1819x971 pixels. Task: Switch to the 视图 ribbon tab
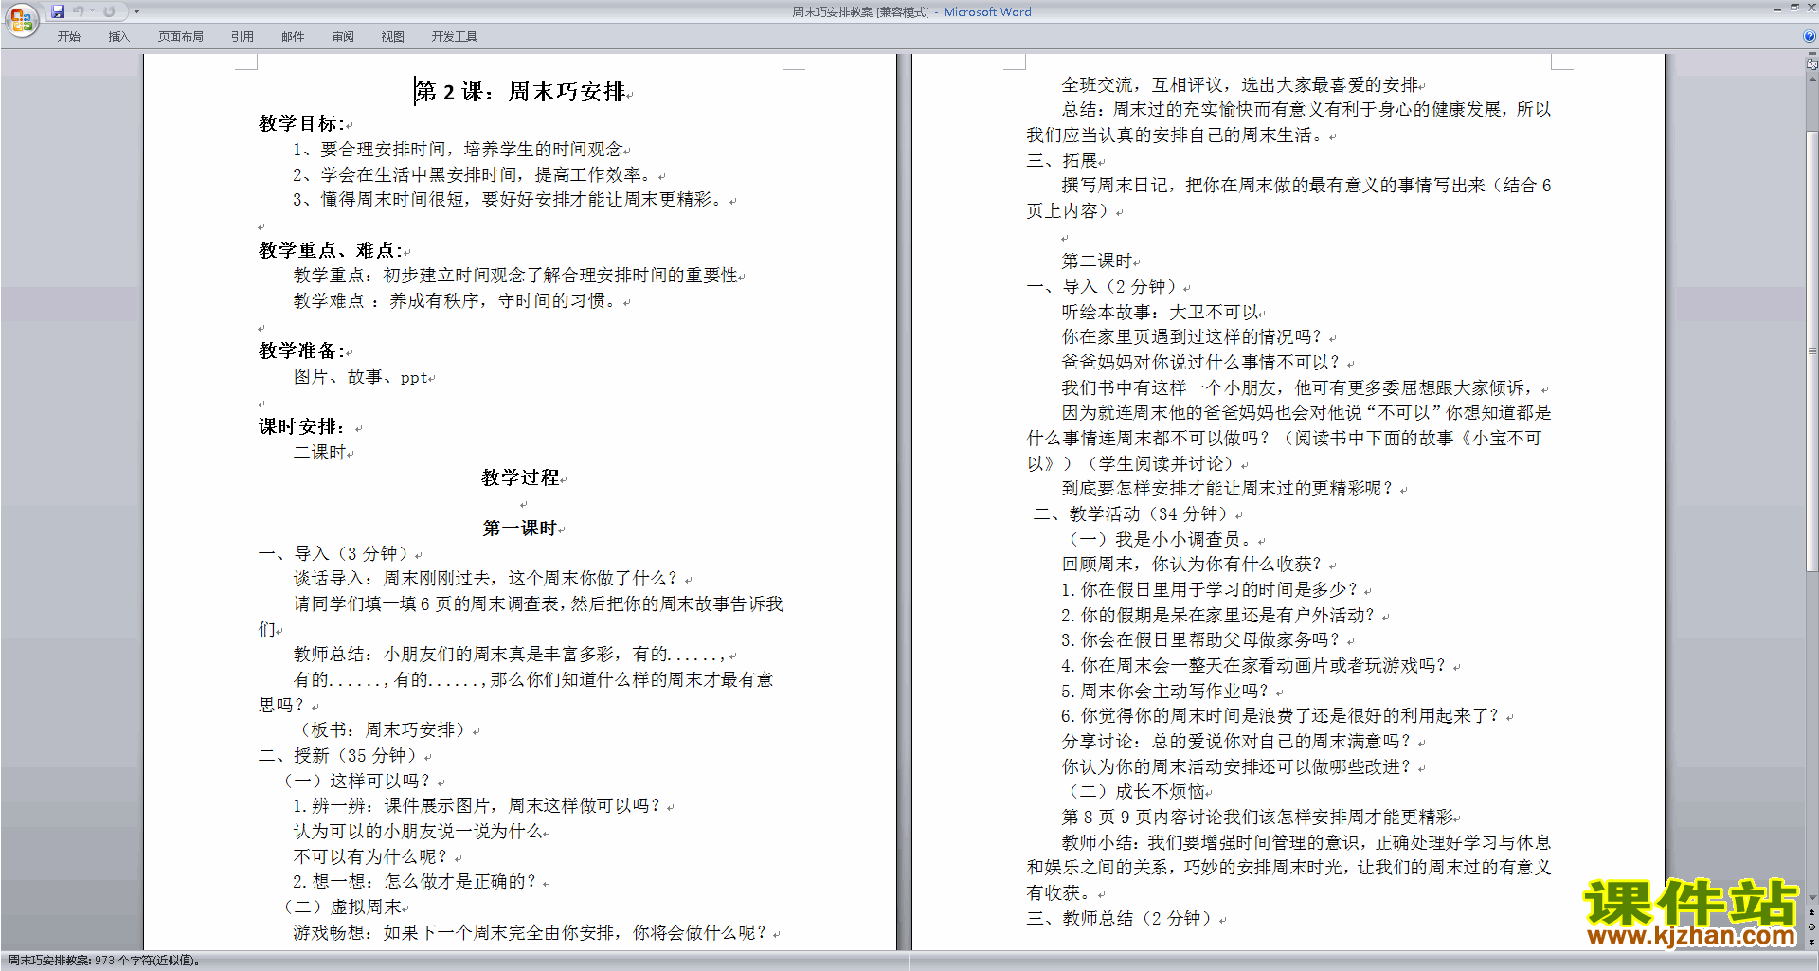tap(392, 37)
